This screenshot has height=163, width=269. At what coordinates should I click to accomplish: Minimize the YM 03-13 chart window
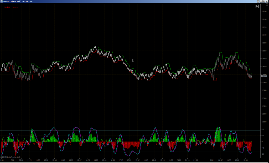click(261, 1)
